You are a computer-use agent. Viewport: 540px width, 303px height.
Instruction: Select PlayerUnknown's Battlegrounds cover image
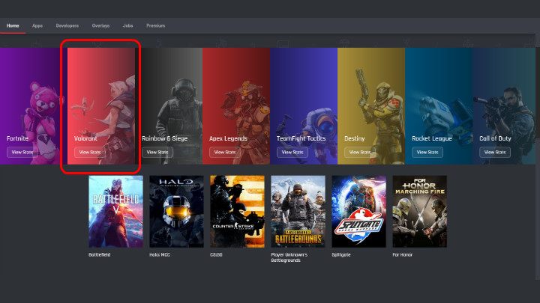click(298, 211)
